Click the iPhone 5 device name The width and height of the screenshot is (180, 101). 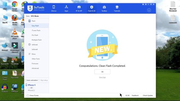coord(31,85)
